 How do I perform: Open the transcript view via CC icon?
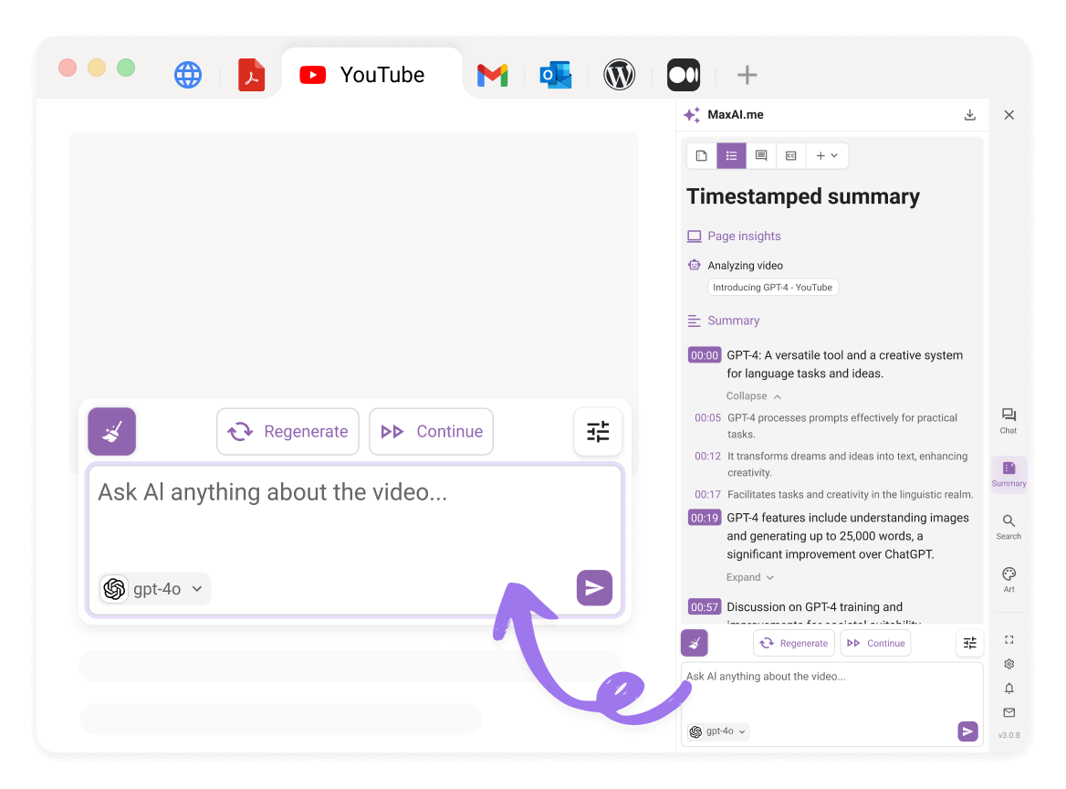790,155
